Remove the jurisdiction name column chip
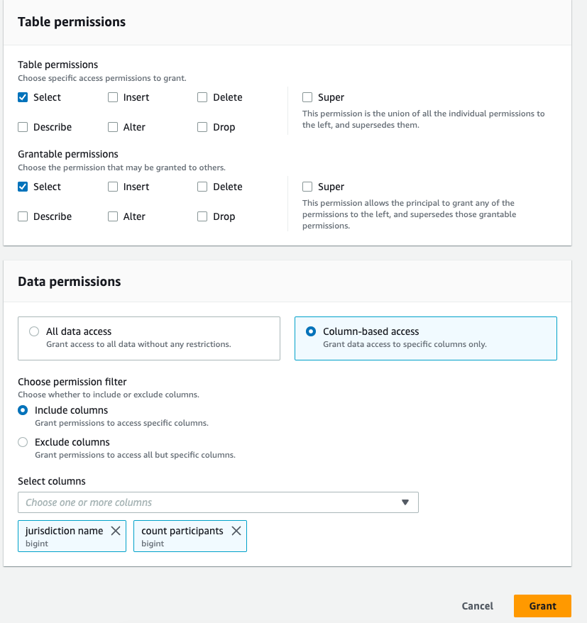The width and height of the screenshot is (587, 623). tap(116, 531)
